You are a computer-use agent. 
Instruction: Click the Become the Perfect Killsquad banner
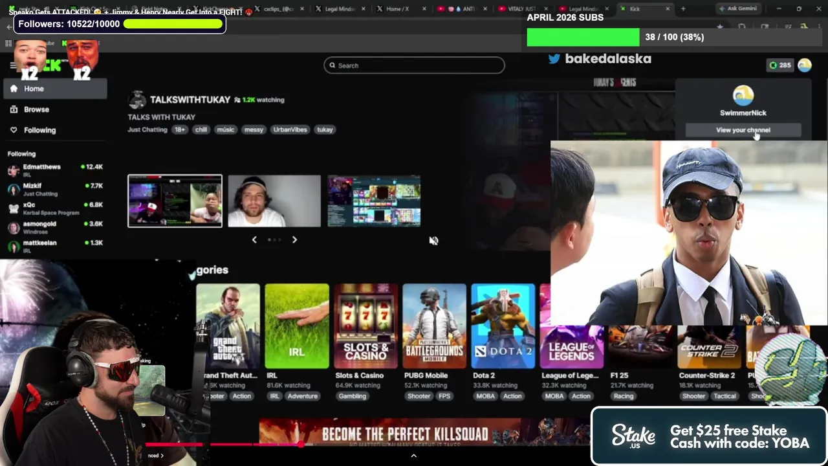pos(424,433)
